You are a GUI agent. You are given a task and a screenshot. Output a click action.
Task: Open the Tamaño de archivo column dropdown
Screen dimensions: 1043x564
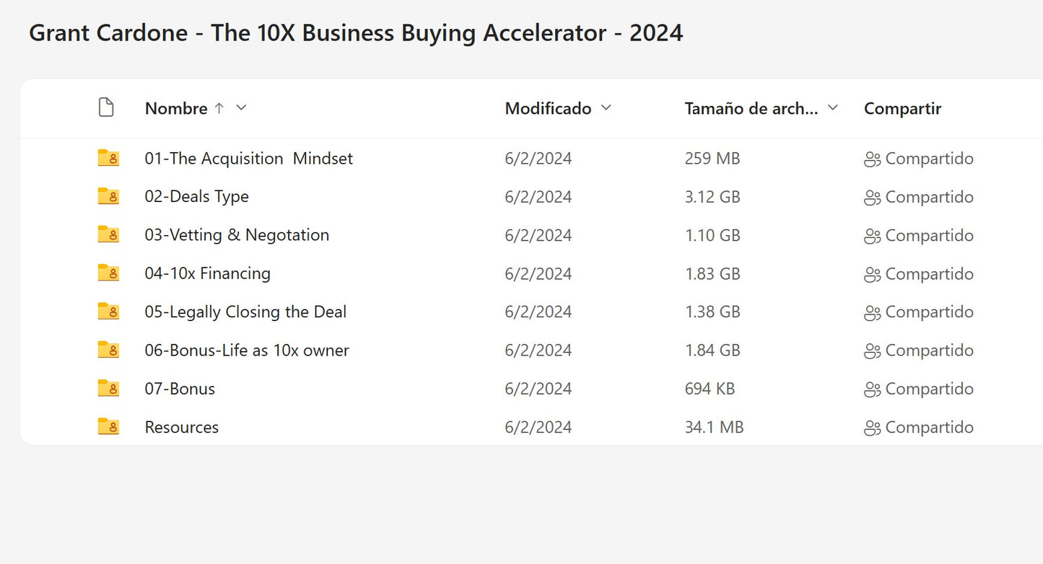coord(832,107)
